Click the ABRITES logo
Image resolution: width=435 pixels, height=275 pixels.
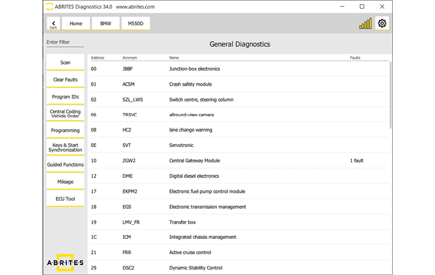tap(65, 262)
